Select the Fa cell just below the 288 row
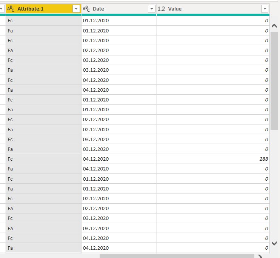The width and height of the screenshot is (280, 258). pyautogui.click(x=43, y=169)
